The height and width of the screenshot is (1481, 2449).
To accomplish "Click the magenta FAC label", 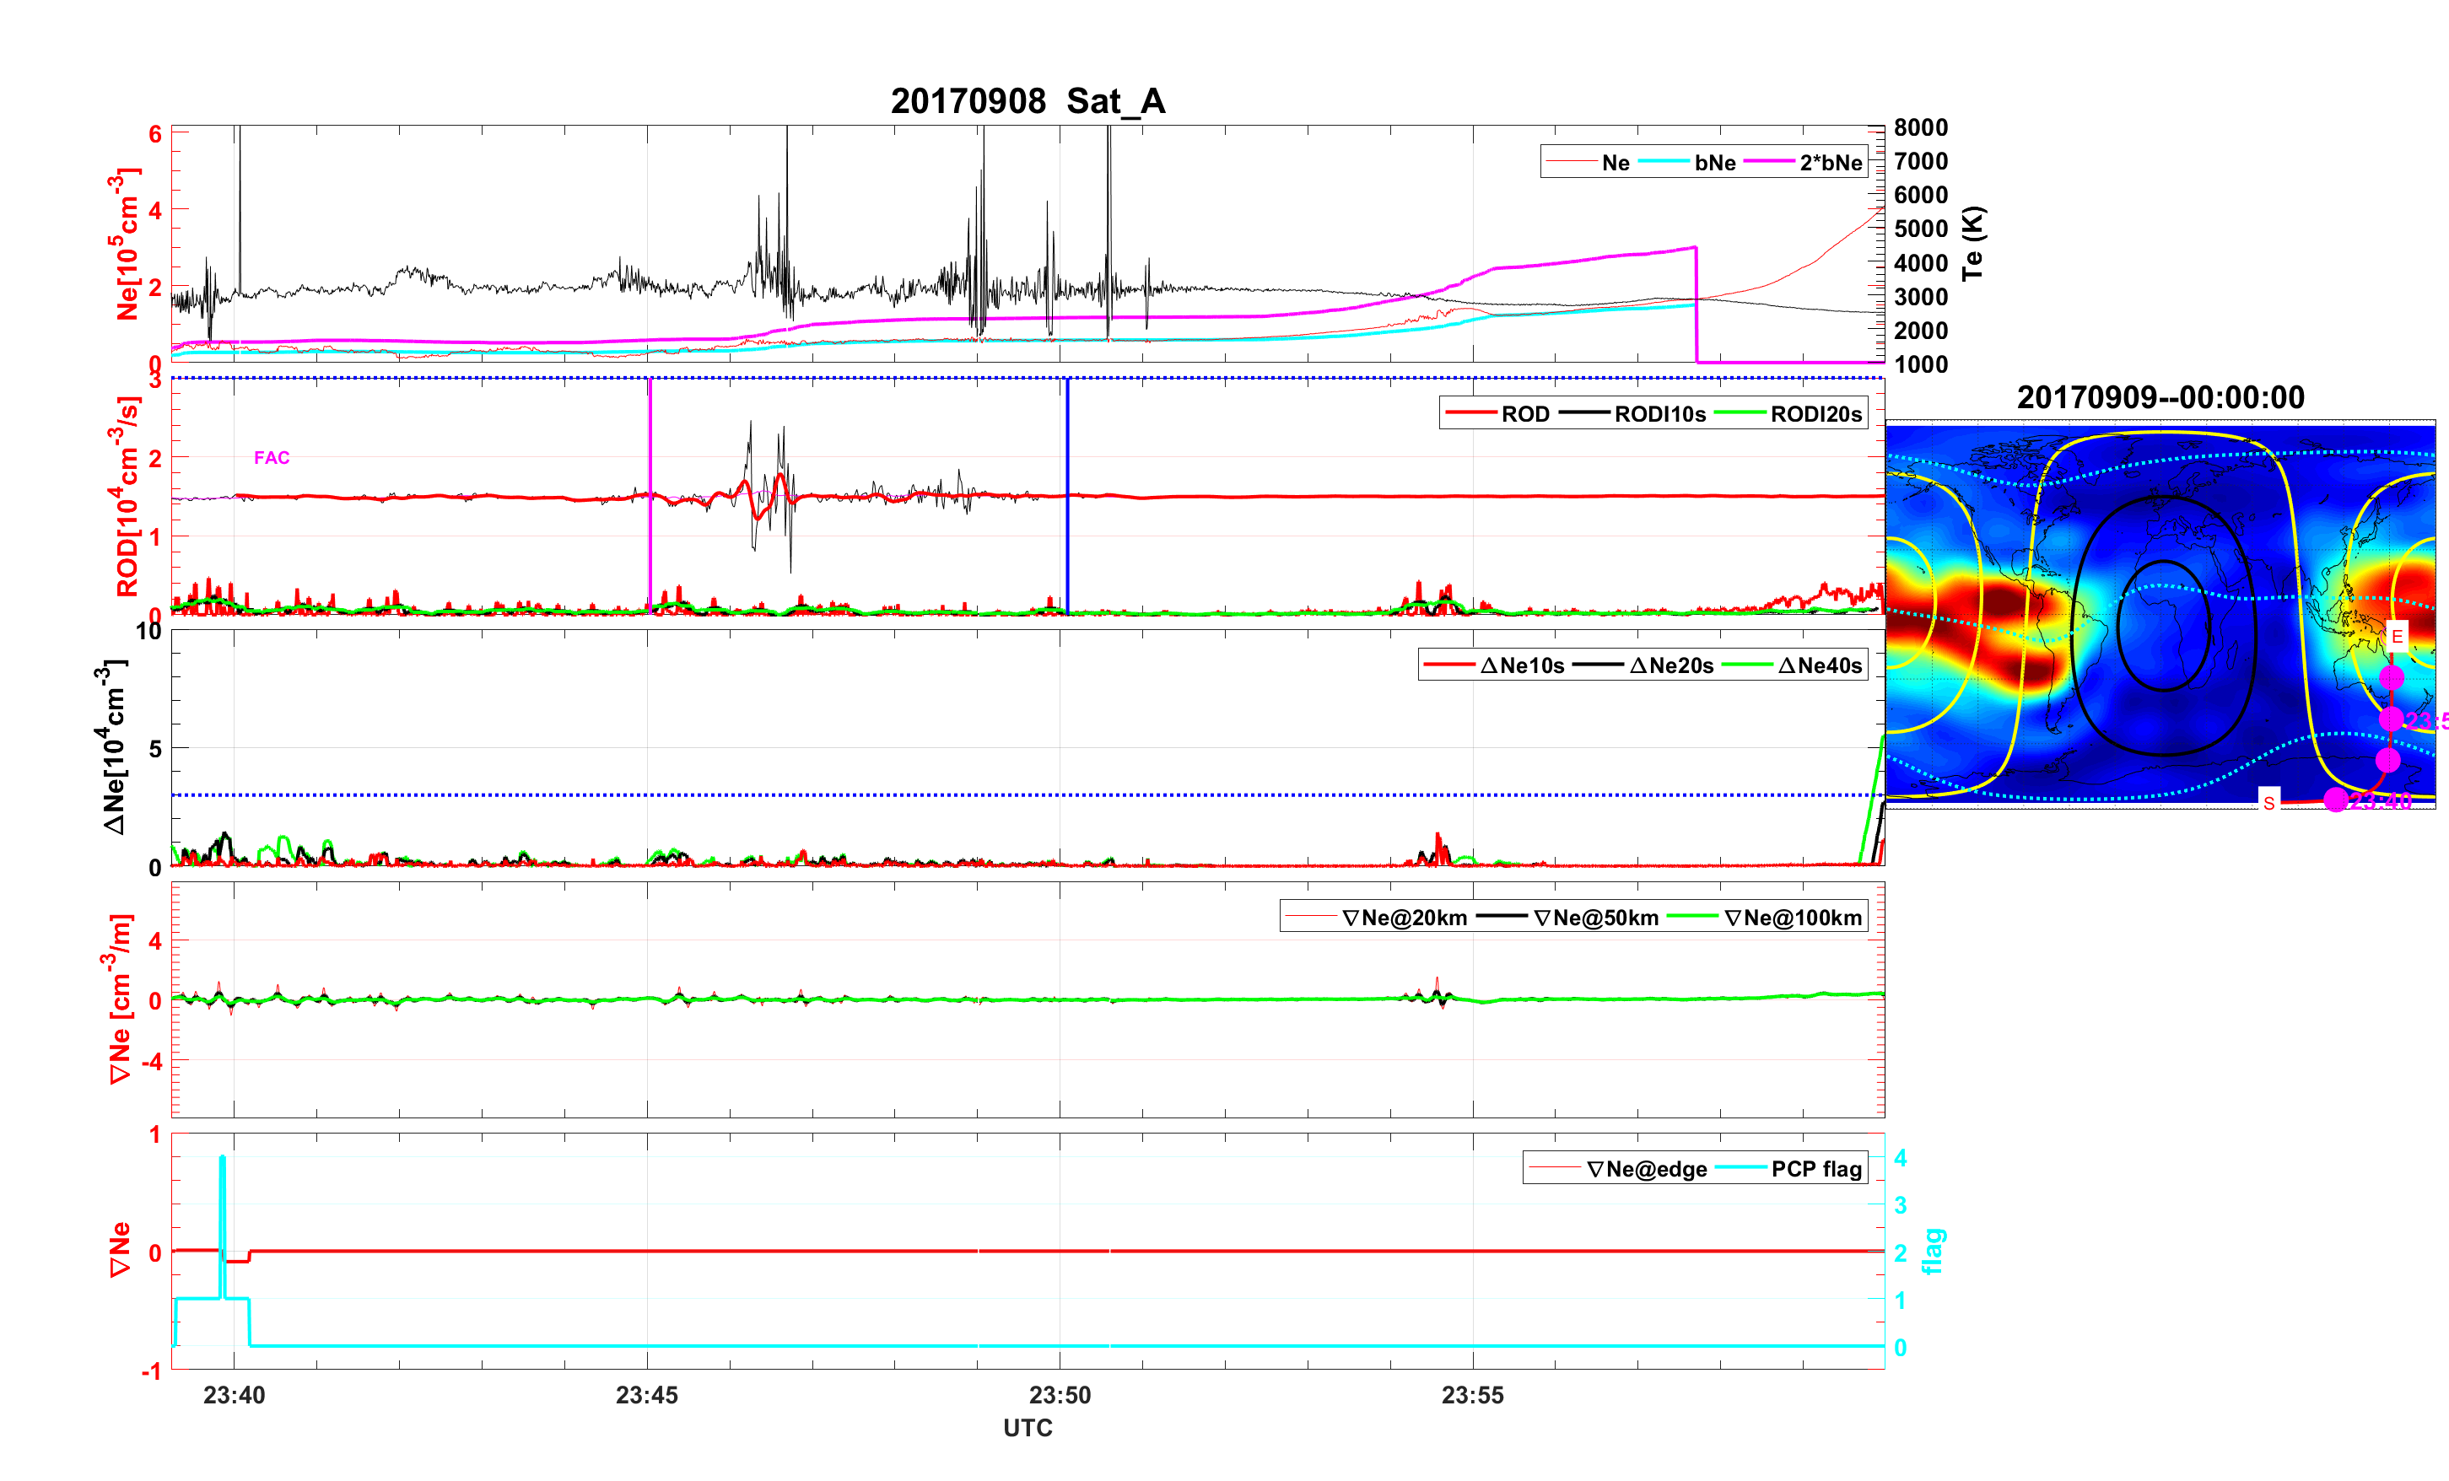I will [272, 458].
